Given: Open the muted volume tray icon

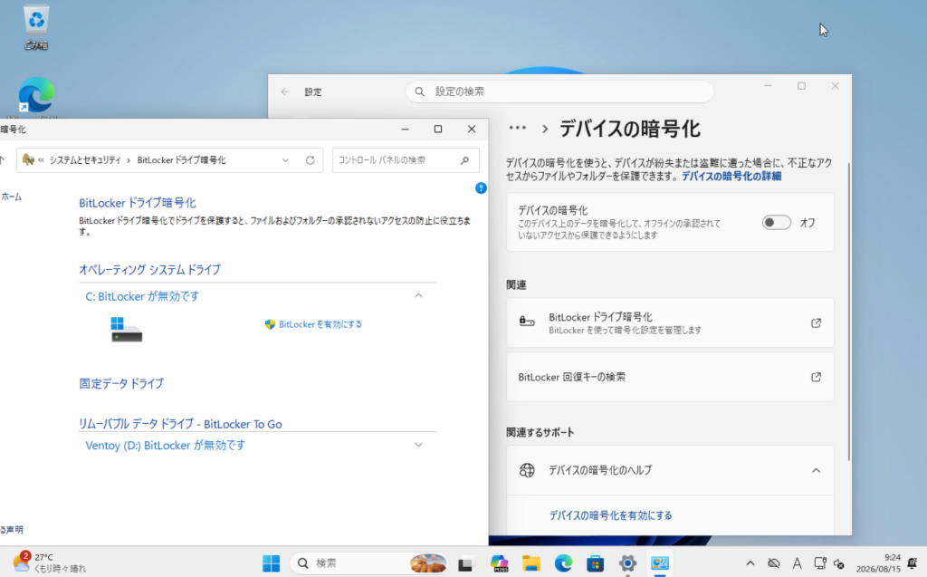Looking at the screenshot, I should click(x=839, y=563).
